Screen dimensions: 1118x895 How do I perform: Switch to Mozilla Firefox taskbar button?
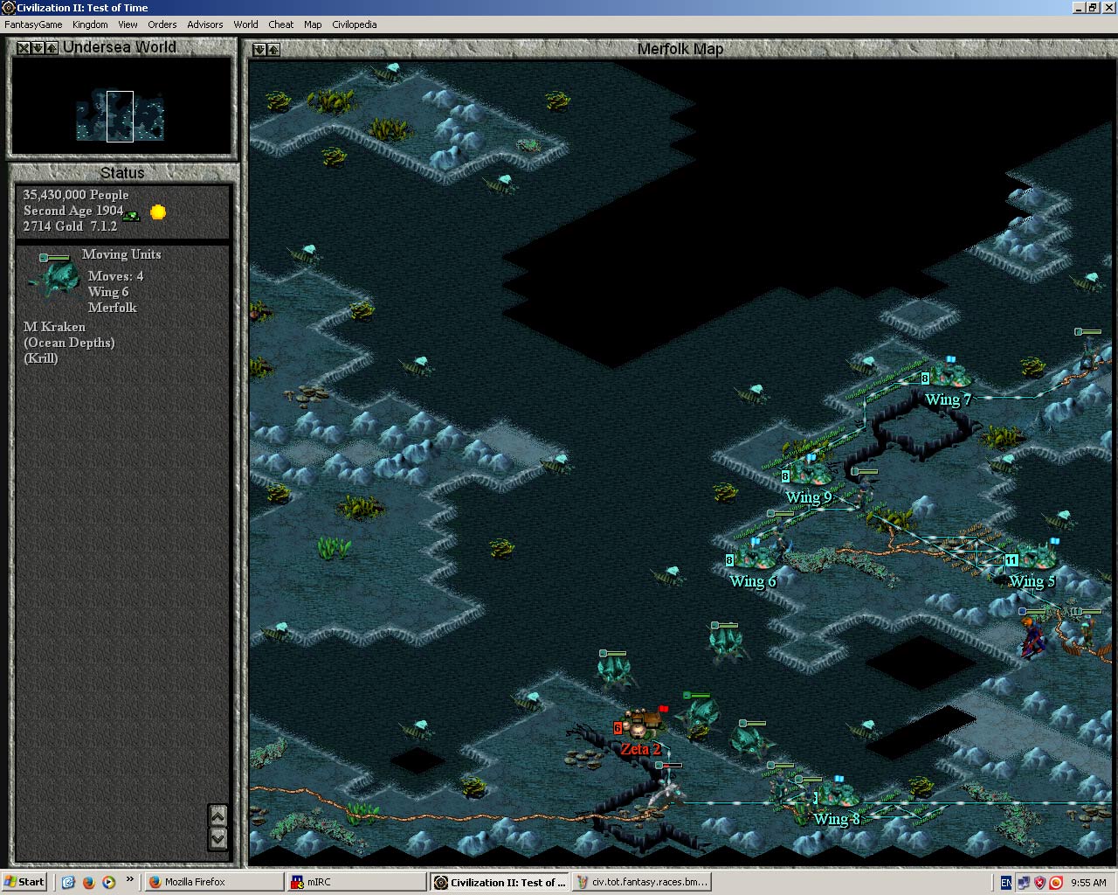(213, 882)
